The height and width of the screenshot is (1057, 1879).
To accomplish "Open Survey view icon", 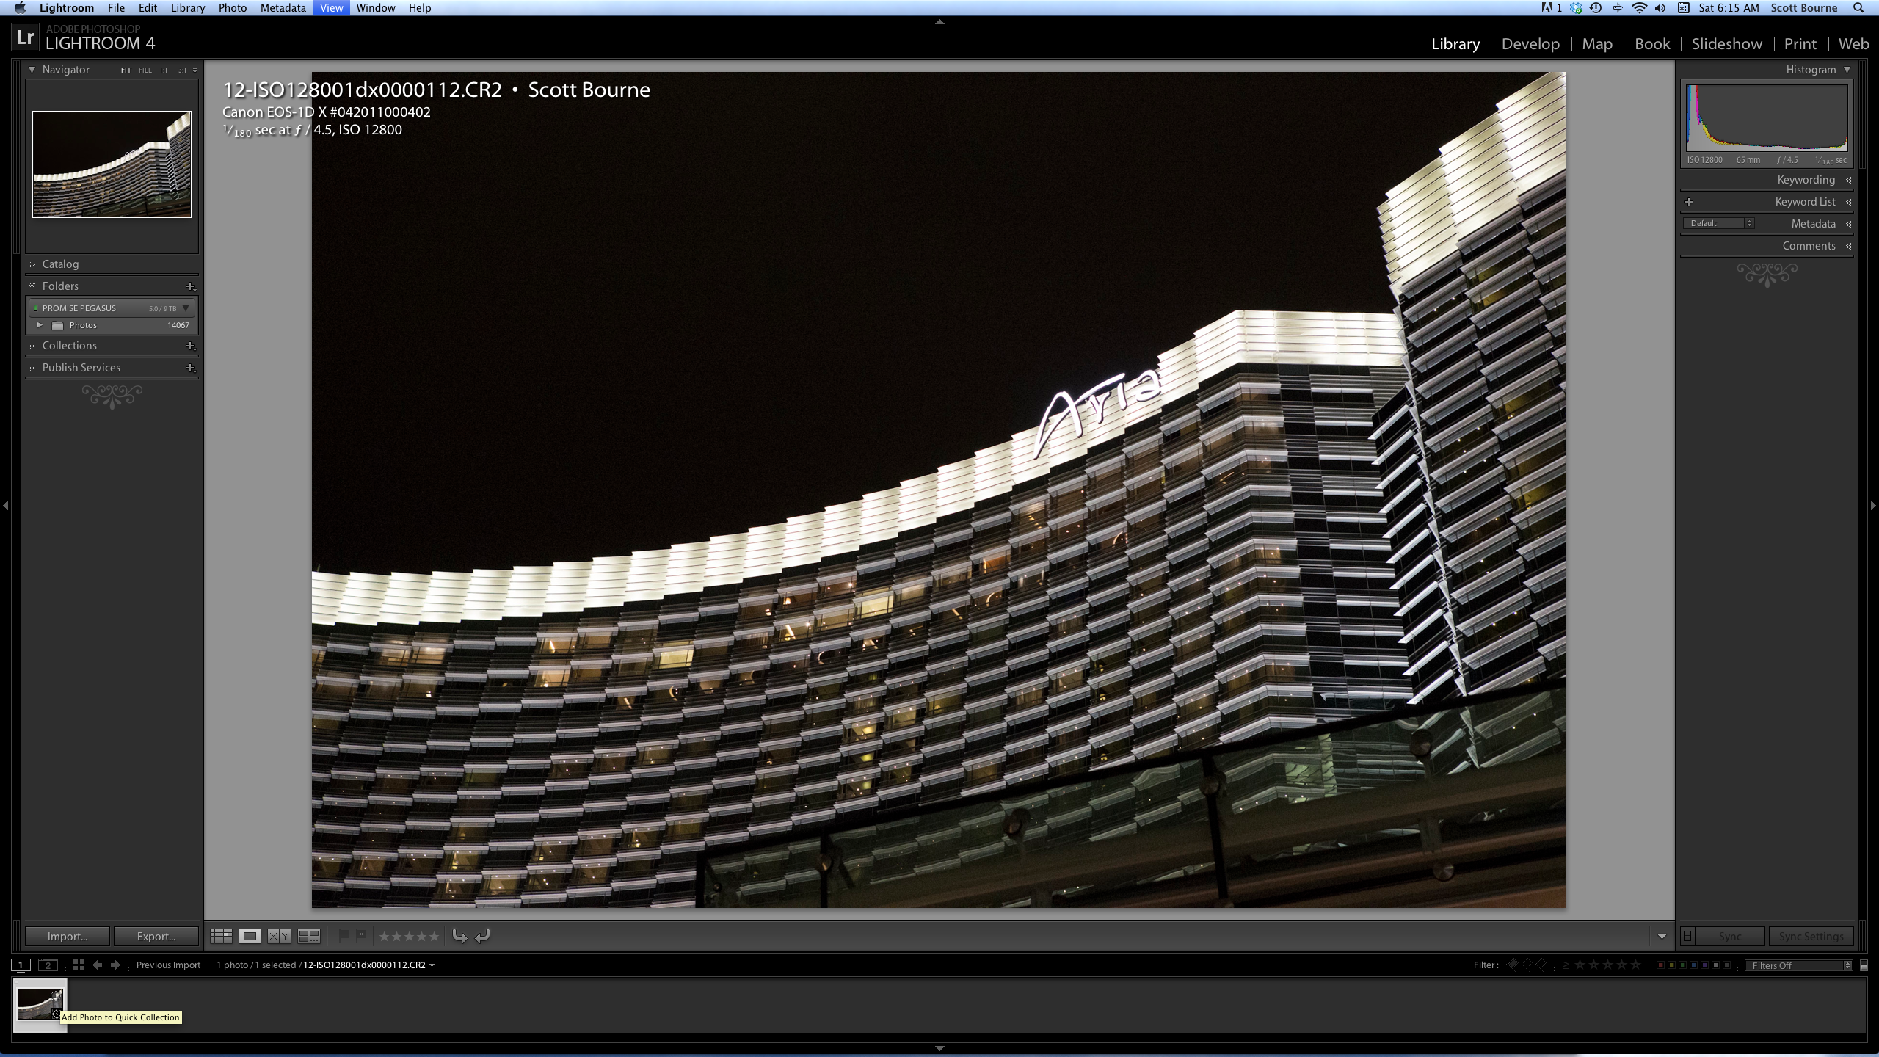I will (309, 936).
